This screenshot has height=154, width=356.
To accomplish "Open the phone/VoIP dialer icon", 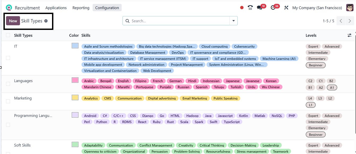I will [x=250, y=8].
